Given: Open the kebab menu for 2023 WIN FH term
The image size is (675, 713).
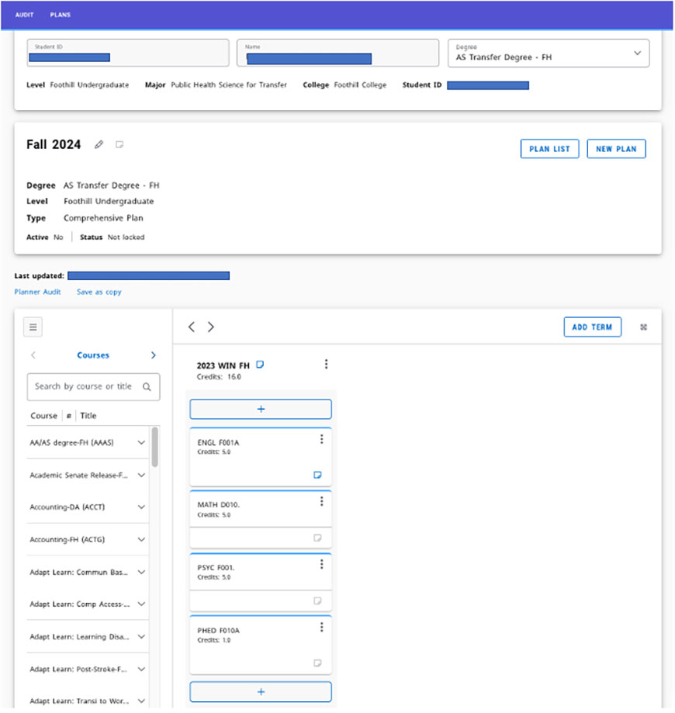Looking at the screenshot, I should click(326, 364).
